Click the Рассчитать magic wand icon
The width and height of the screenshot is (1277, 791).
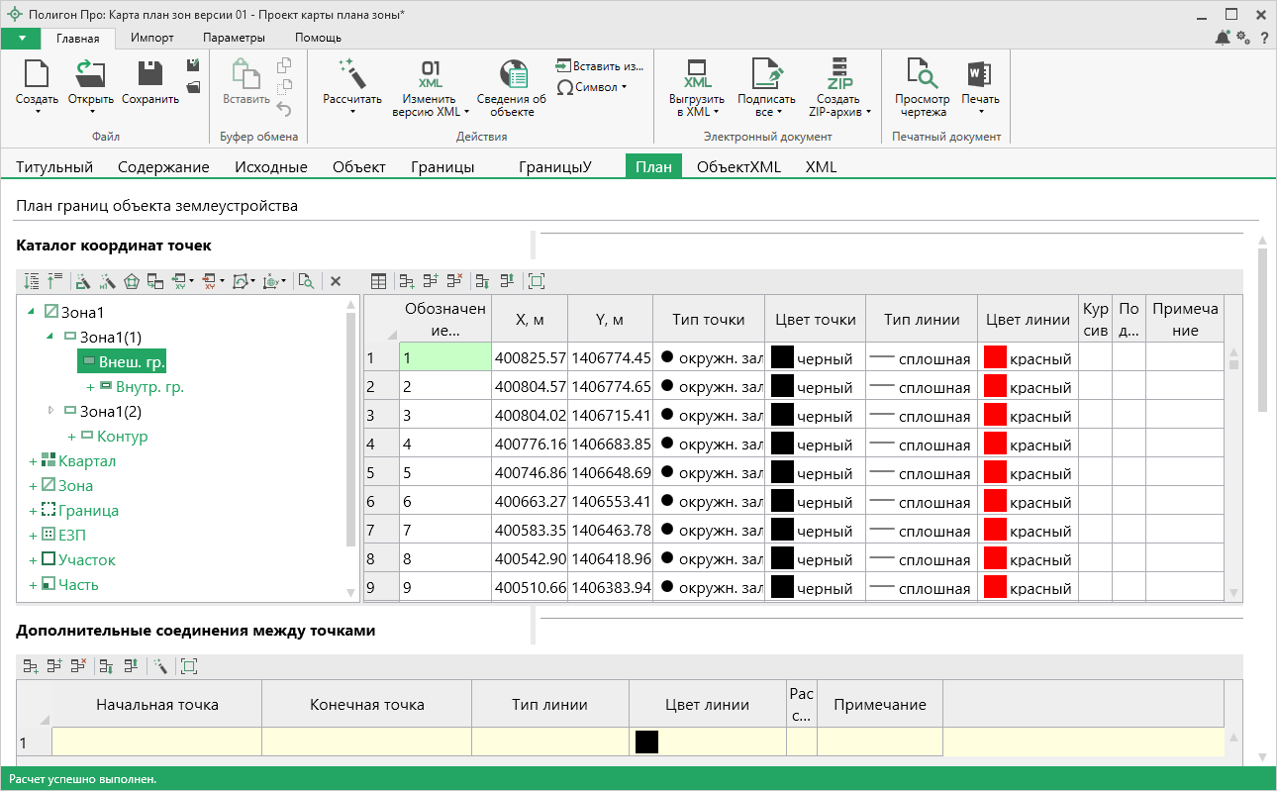[x=351, y=74]
